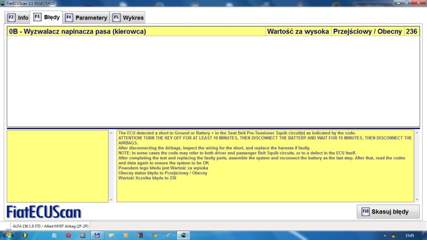
Task: Open the media player taskbar icon
Action: click(126, 235)
